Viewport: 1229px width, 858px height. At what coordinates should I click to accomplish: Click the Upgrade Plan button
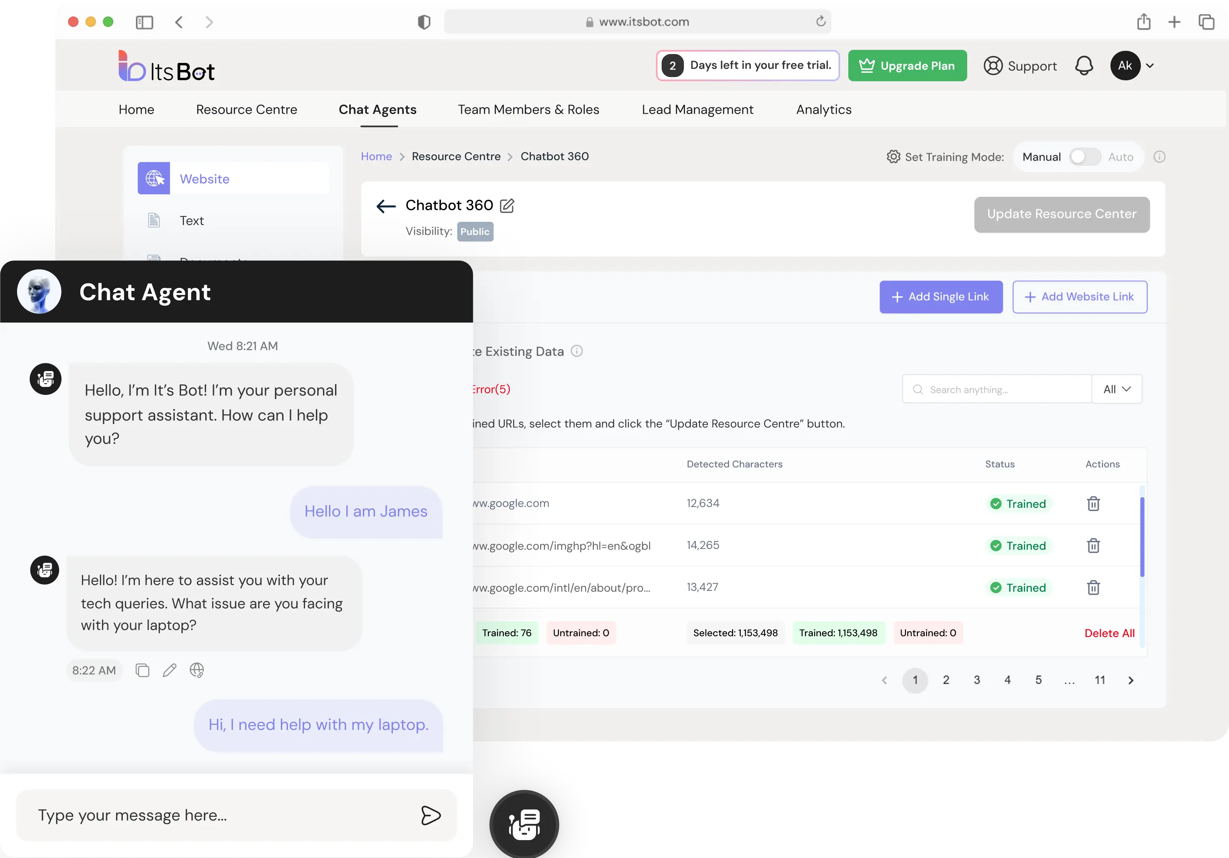coord(907,65)
